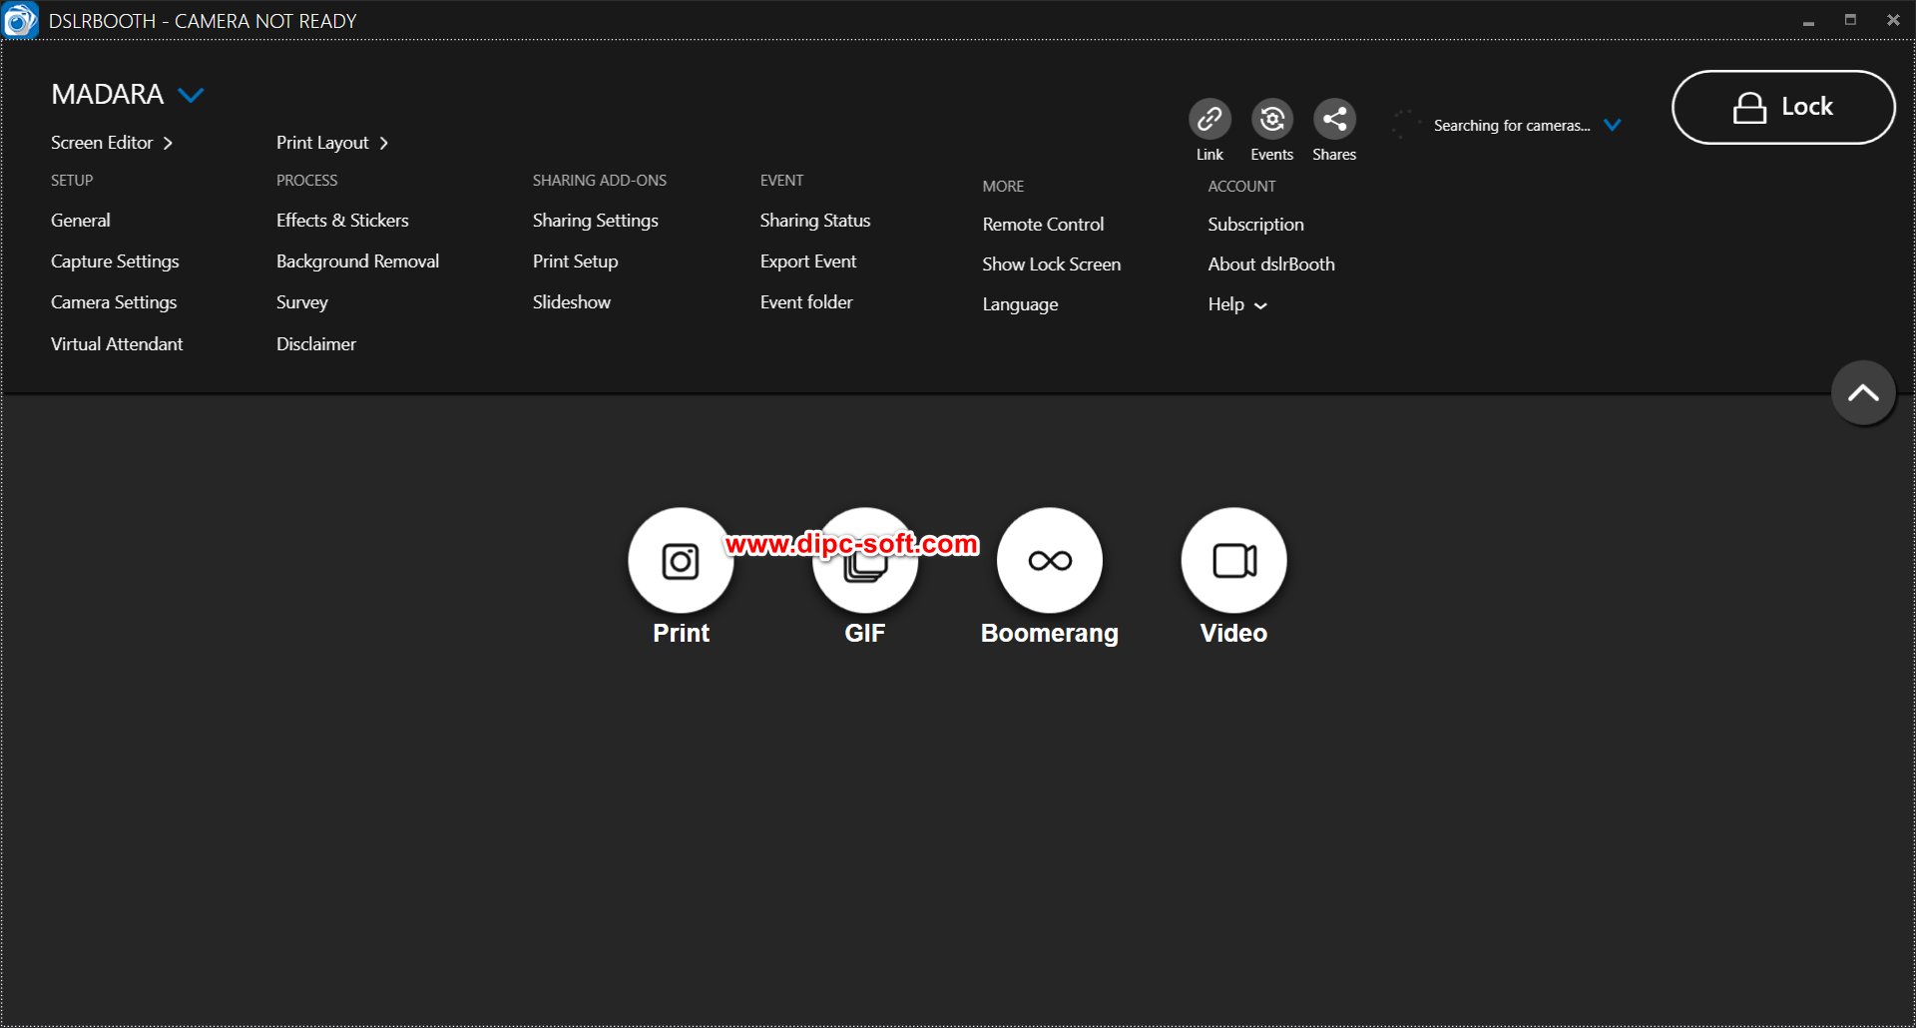The image size is (1916, 1028).
Task: Collapse the settings panel with up-arrow button
Action: click(1863, 393)
